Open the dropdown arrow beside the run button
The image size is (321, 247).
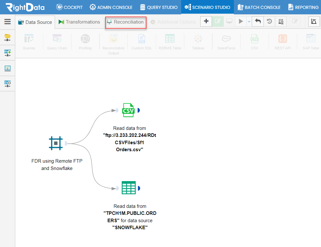coord(249,22)
